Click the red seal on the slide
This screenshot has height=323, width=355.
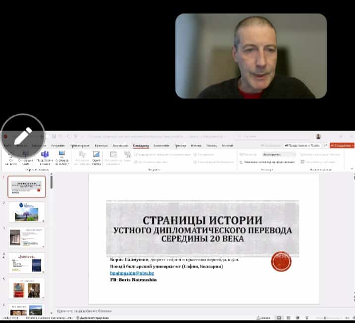click(x=281, y=262)
